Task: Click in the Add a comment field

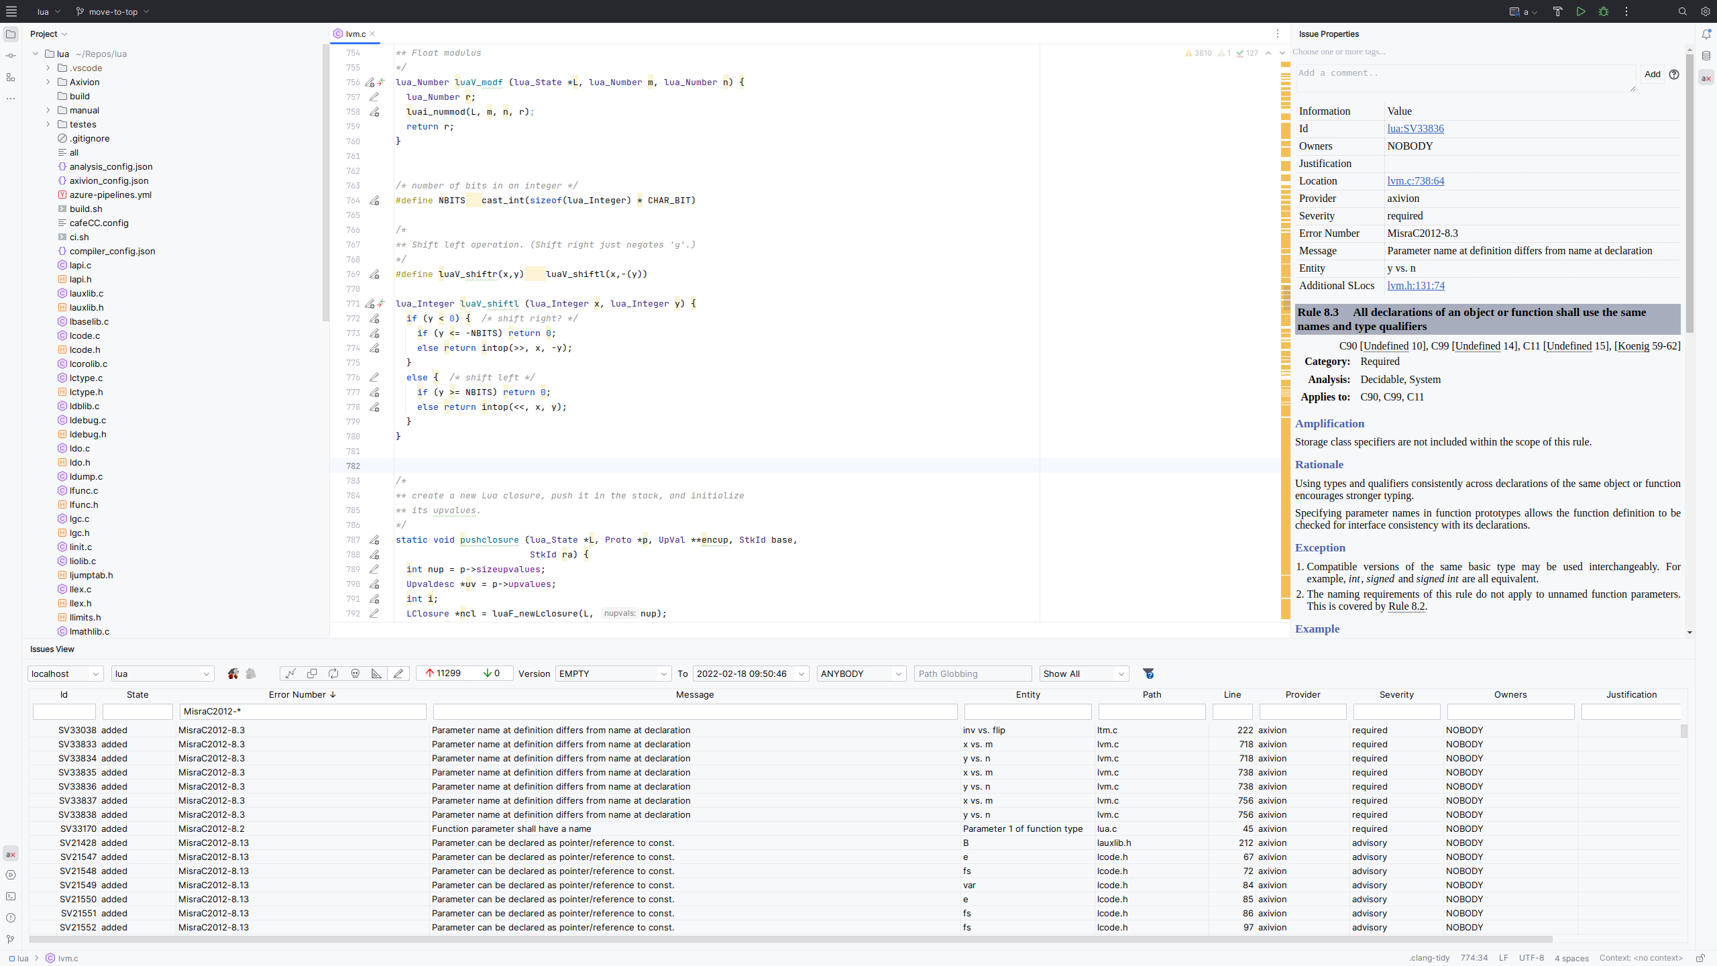Action: (x=1465, y=78)
